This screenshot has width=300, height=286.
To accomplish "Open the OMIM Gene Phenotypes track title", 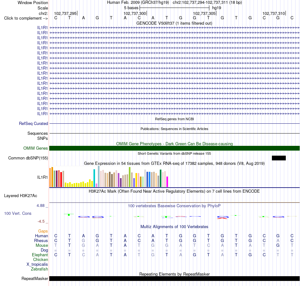I will 174,144.
